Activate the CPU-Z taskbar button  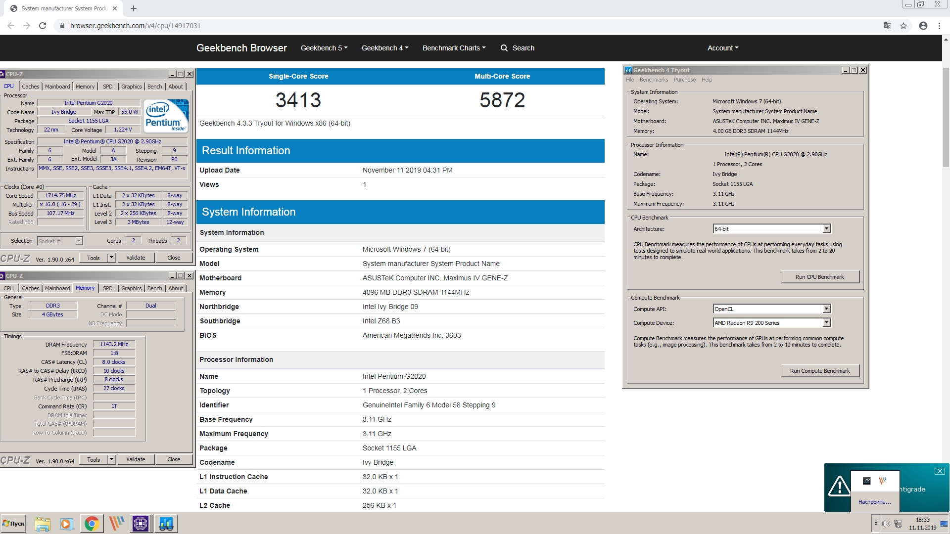click(x=141, y=524)
